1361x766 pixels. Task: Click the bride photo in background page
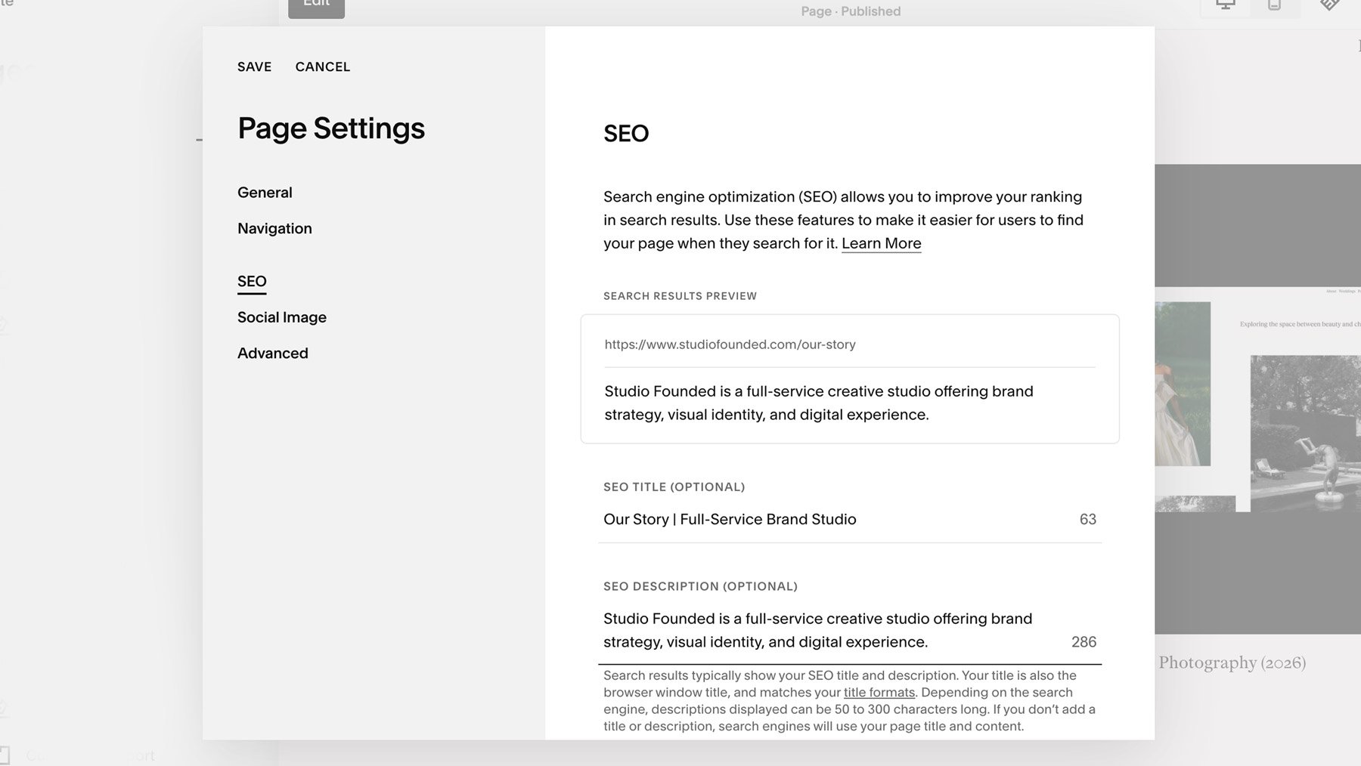(x=1183, y=384)
